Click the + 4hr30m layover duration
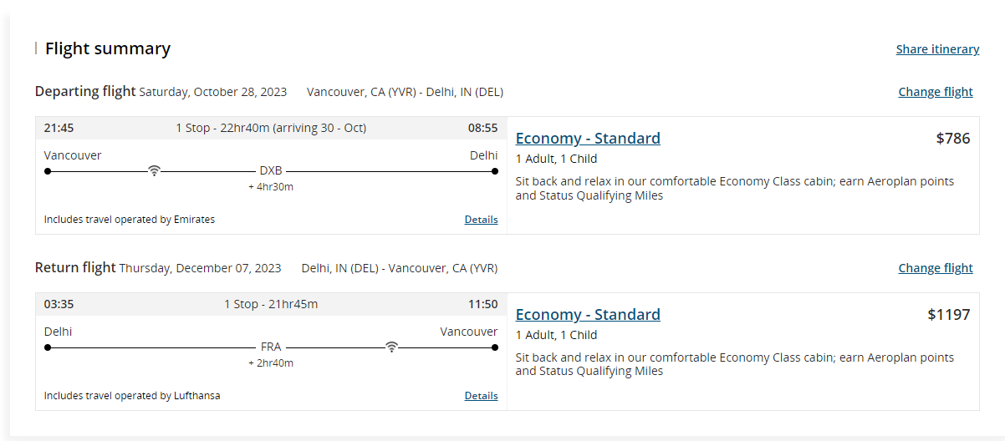Image resolution: width=1005 pixels, height=441 pixels. (271, 187)
